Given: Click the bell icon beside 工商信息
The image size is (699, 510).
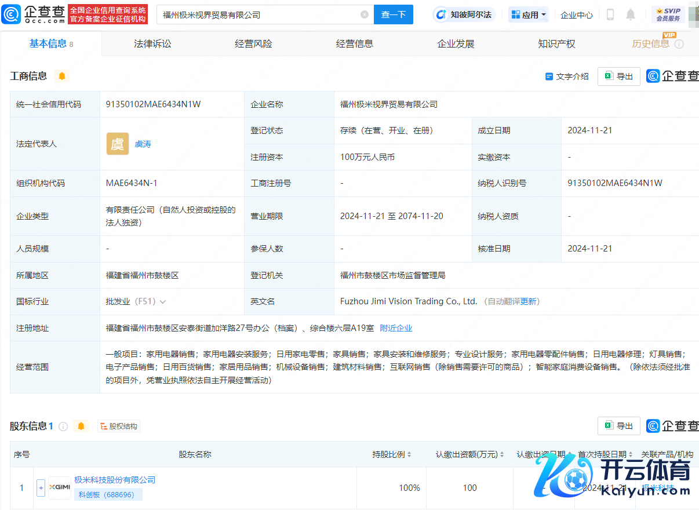Looking at the screenshot, I should [x=62, y=76].
